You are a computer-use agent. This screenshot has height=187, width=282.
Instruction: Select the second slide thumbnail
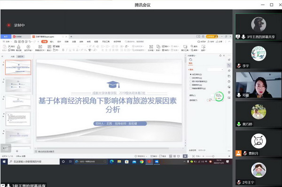click(18, 85)
